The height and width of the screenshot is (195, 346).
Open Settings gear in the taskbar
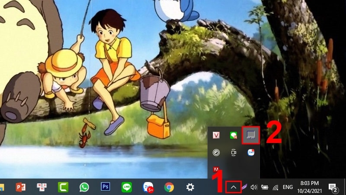point(190,187)
